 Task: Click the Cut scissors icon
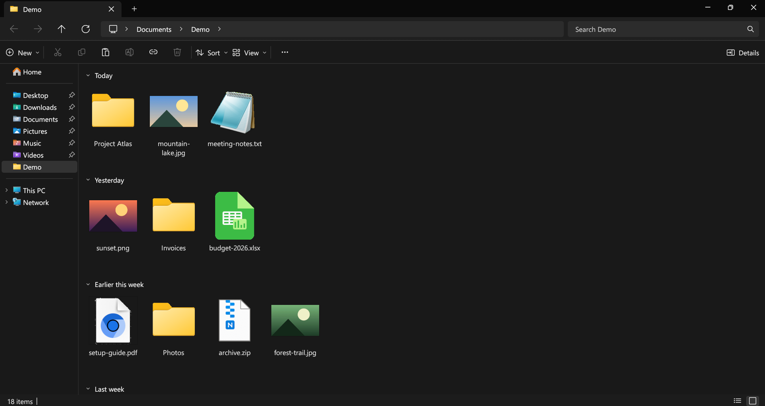tap(58, 53)
